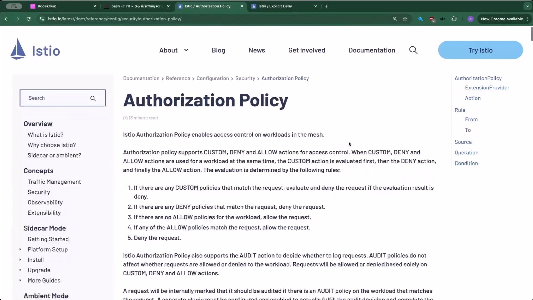Image resolution: width=533 pixels, height=300 pixels.
Task: Close the Kodekloud tab
Action: 95,6
